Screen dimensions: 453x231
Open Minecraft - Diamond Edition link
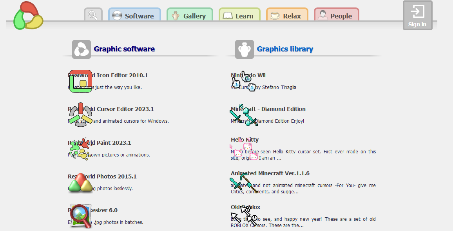[268, 109]
